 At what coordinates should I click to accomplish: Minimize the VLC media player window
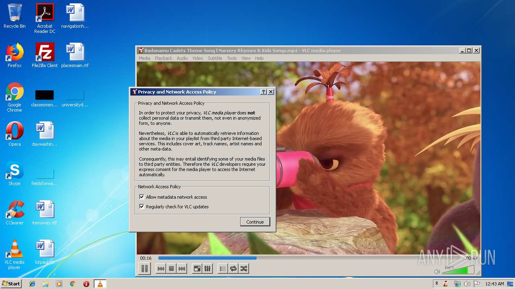(462, 51)
